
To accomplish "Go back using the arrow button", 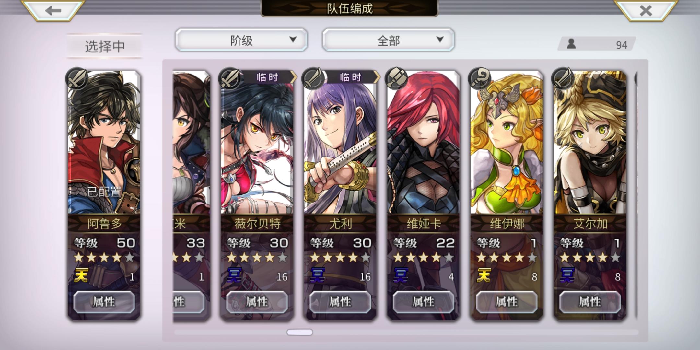I will coord(53,10).
